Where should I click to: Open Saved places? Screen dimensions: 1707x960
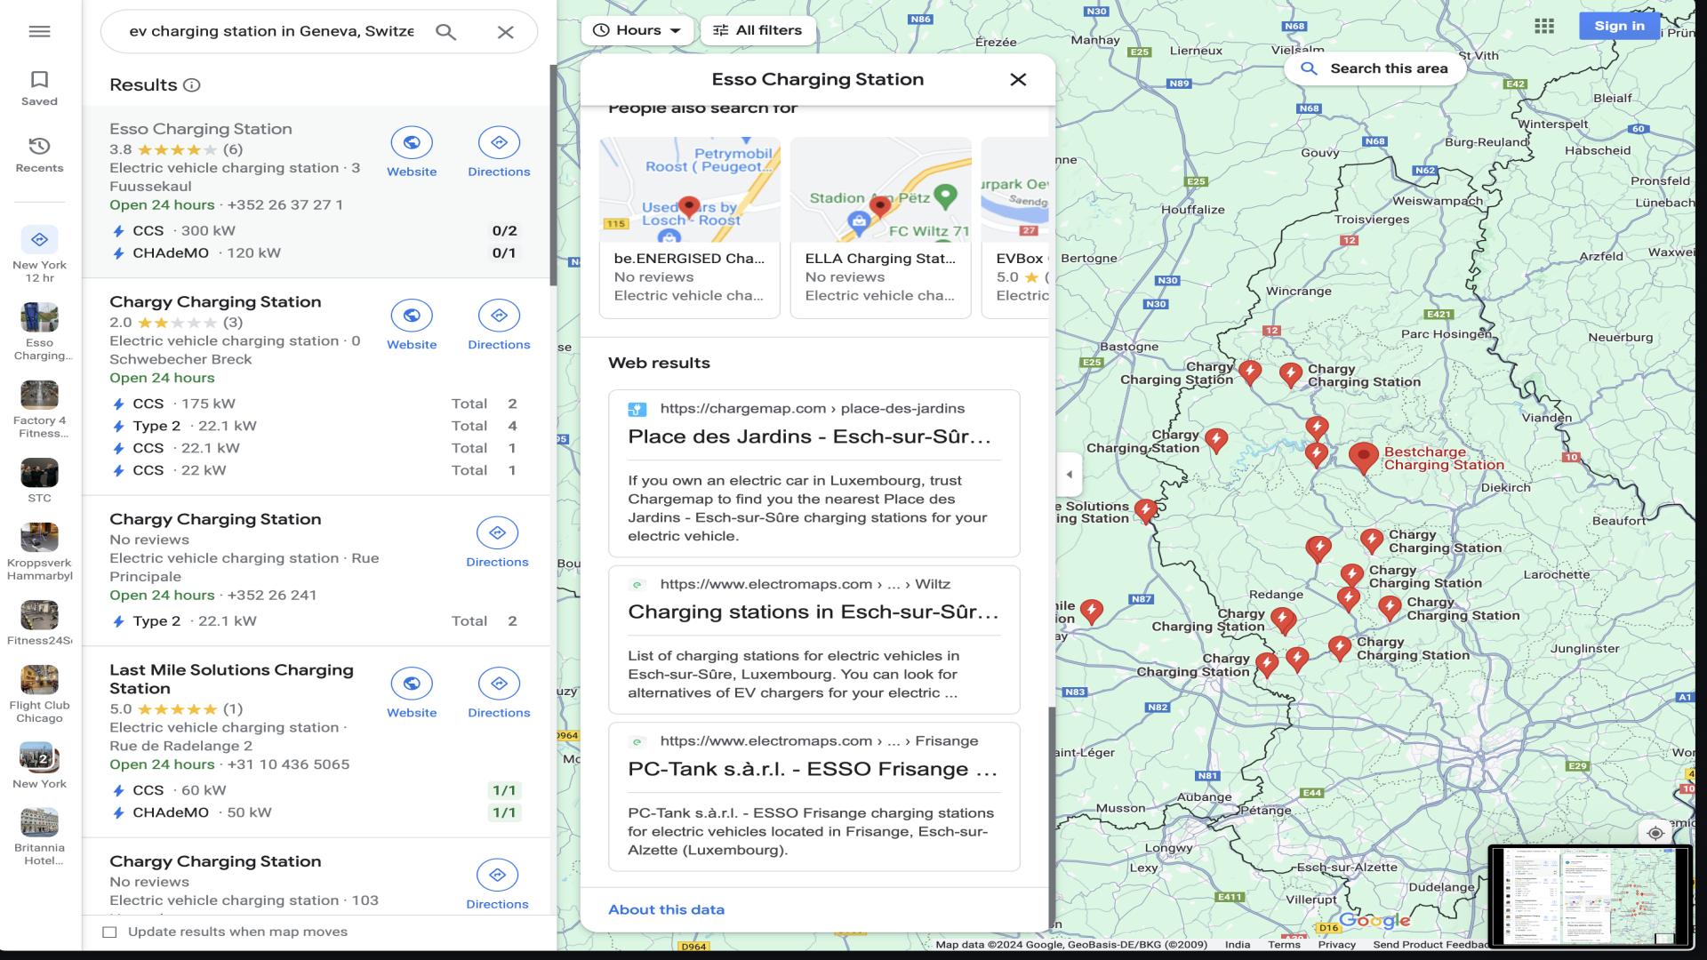[x=39, y=89]
